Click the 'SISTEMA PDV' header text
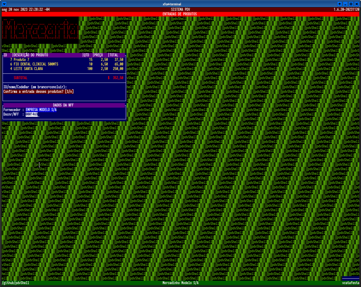The width and height of the screenshot is (361, 287). (x=180, y=9)
